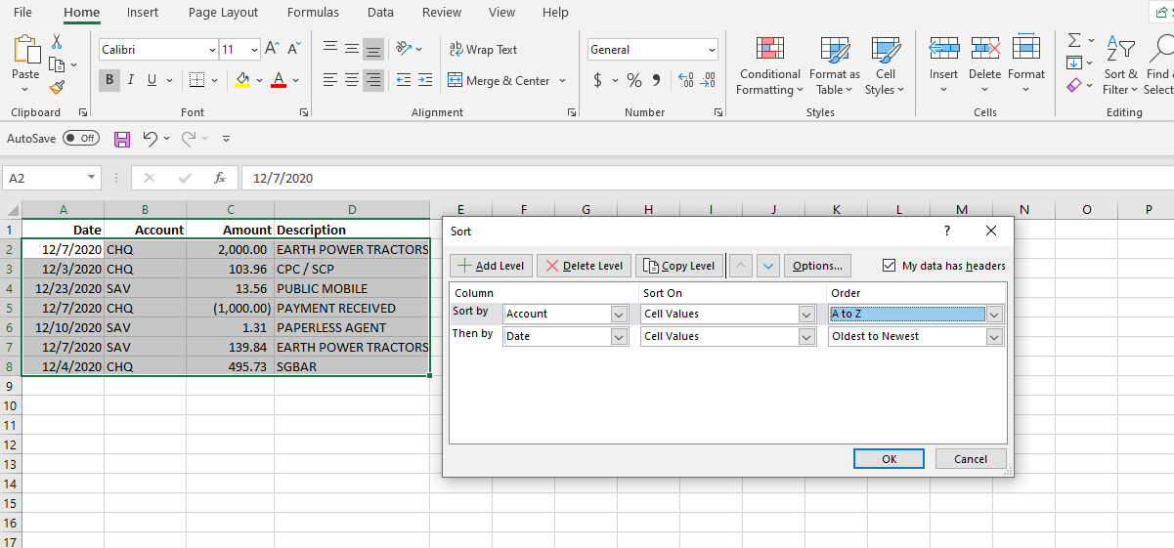The image size is (1174, 548).
Task: Click the Copy icon in Clipboard group
Action: 57,64
